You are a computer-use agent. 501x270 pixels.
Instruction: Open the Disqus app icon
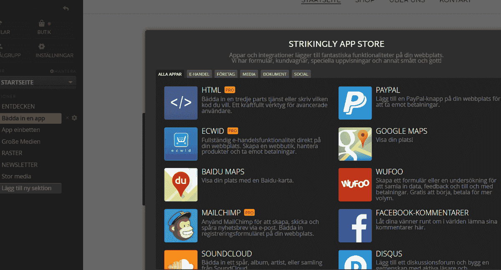click(x=355, y=260)
